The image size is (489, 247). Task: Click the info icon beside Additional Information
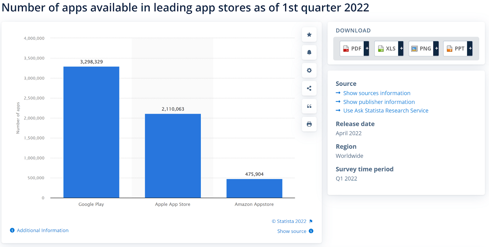pyautogui.click(x=12, y=230)
